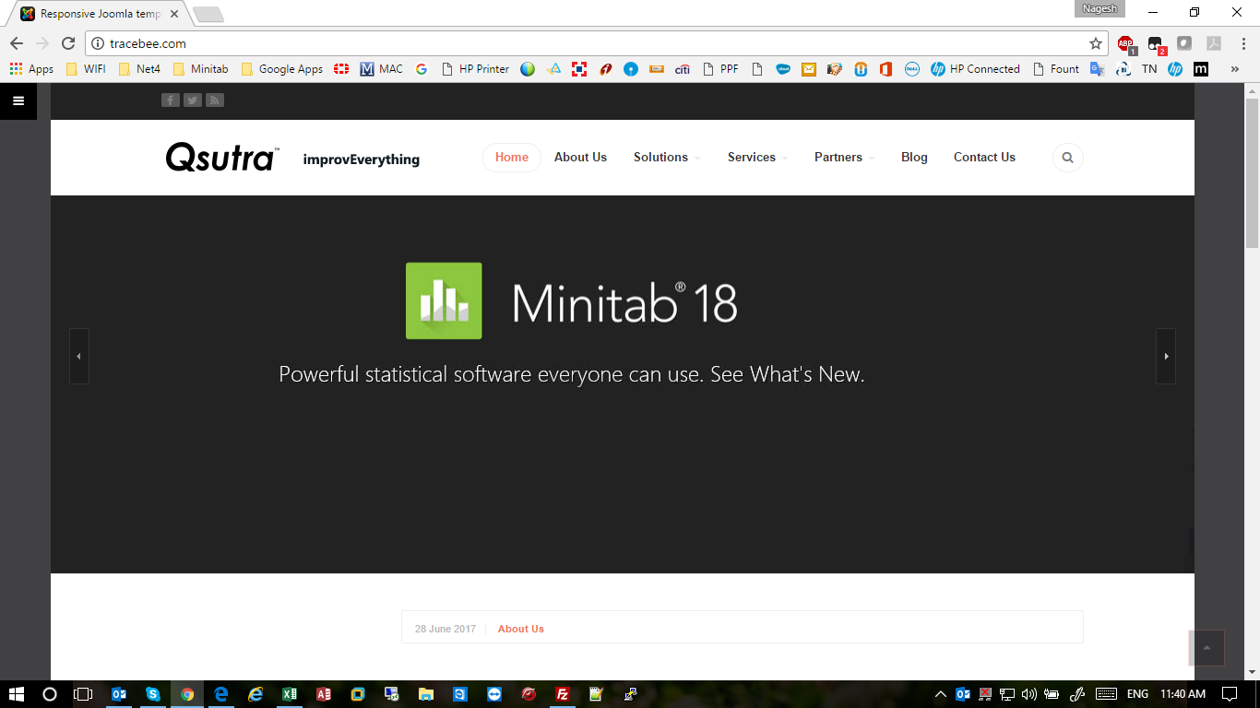The width and height of the screenshot is (1260, 708).
Task: Open the Fount bookmark
Action: (1056, 69)
